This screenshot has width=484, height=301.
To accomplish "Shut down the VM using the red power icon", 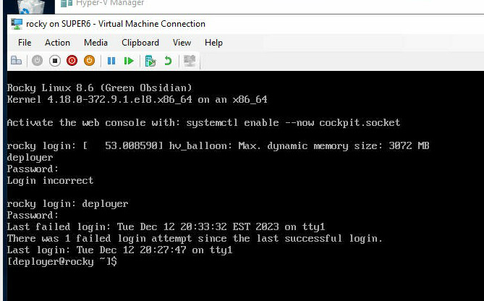I will coord(72,61).
